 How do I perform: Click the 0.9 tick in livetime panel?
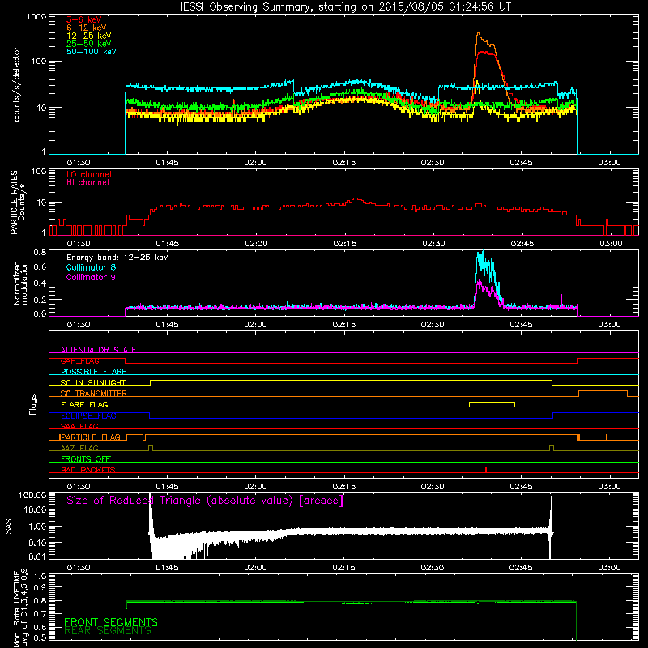point(40,587)
